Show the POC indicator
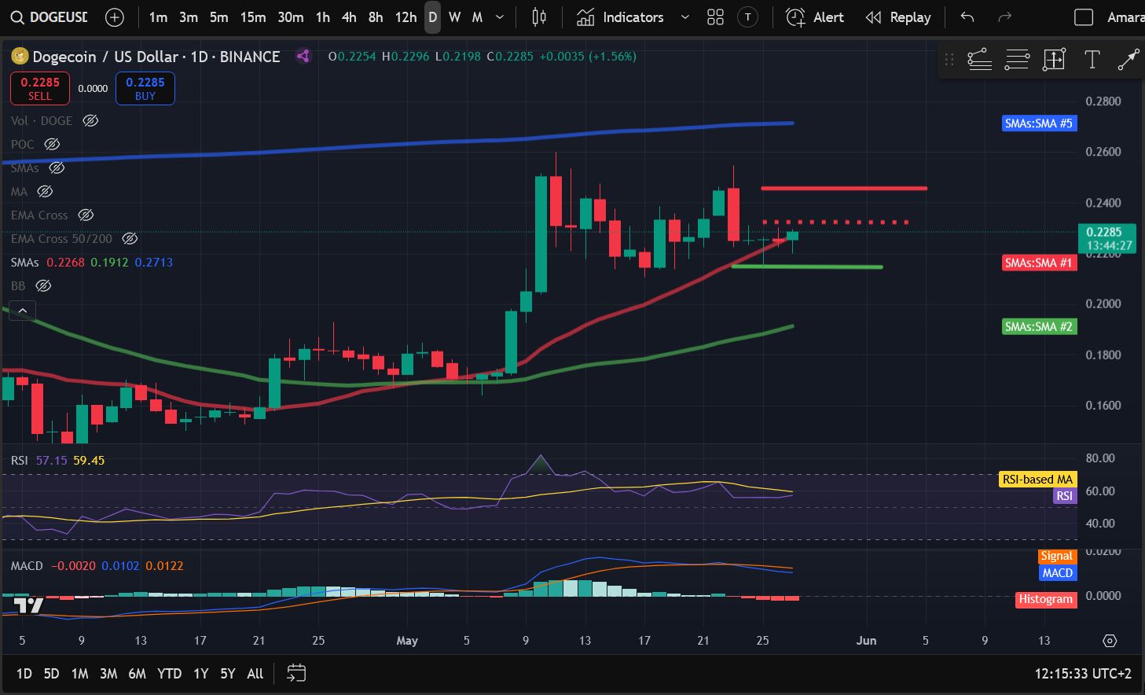Viewport: 1145px width, 695px height. pos(52,144)
